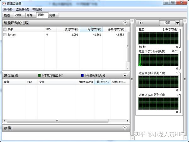Open the 文件(F) menu
Screen dimensions: 189x142
click(x=8, y=9)
